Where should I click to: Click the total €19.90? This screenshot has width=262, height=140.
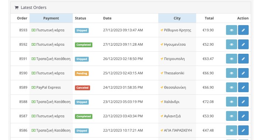(x=208, y=30)
